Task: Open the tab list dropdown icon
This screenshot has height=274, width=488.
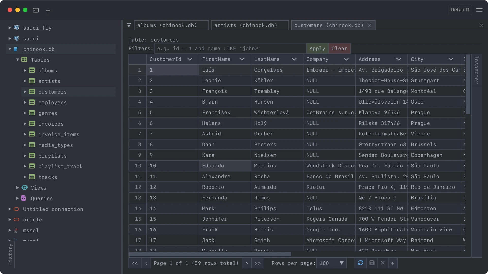Action: coord(129,25)
